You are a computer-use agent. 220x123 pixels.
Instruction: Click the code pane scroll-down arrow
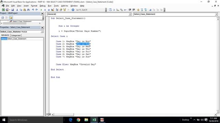(218, 112)
